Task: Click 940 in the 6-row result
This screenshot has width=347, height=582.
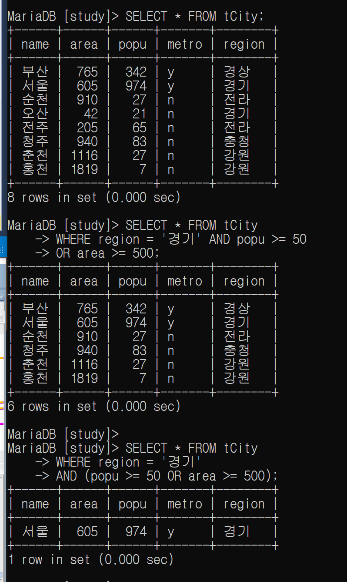Action: (87, 351)
